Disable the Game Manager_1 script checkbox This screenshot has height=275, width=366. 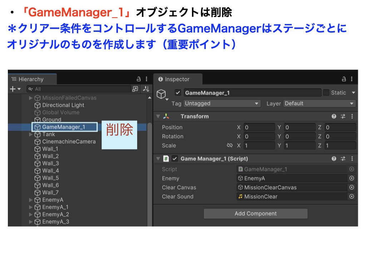click(x=175, y=159)
